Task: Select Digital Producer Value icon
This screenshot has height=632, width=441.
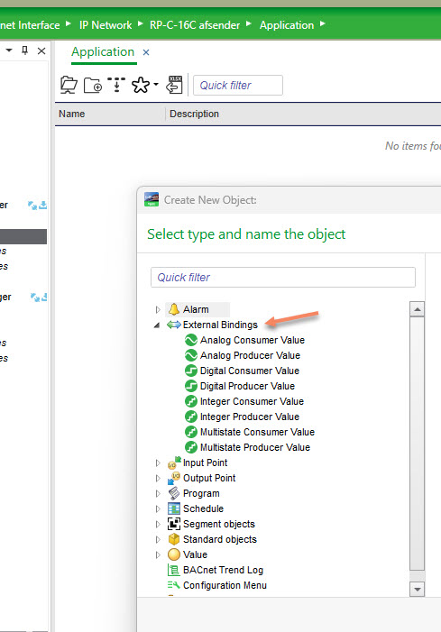Action: (190, 386)
